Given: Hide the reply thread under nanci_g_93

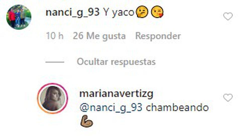Looking at the screenshot, I should pyautogui.click(x=116, y=62).
